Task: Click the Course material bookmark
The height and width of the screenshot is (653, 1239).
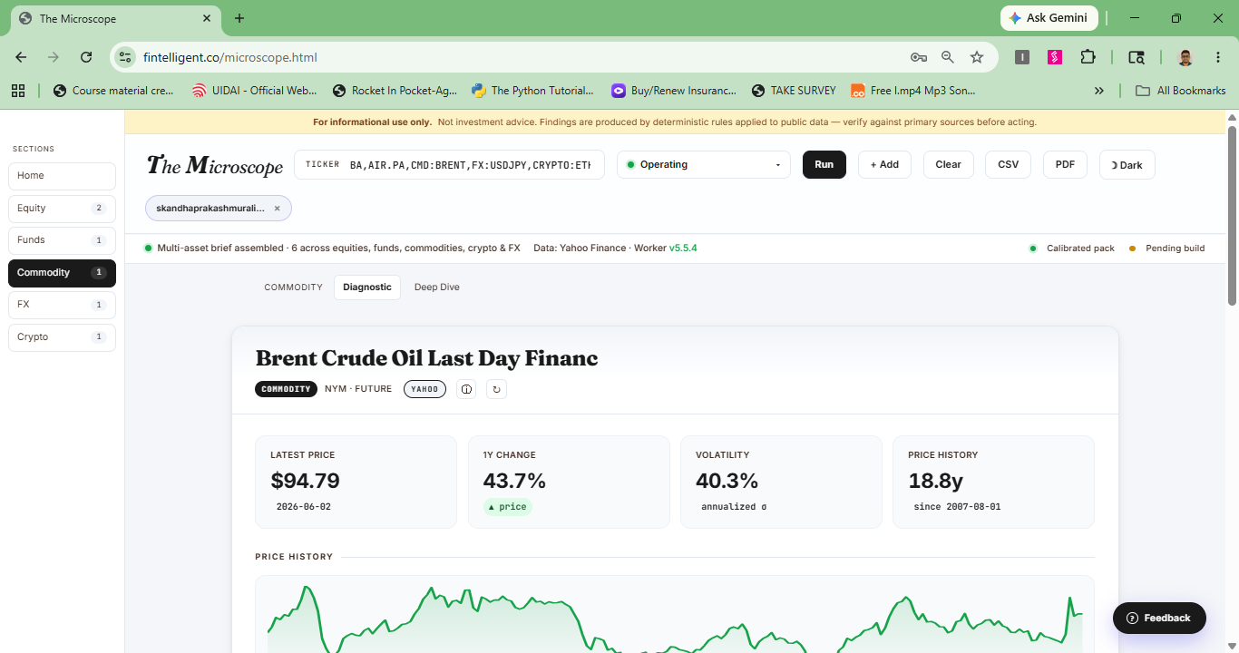Action: click(114, 91)
